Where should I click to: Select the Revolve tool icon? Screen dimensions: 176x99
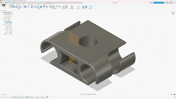pyautogui.click(x=16, y=7)
